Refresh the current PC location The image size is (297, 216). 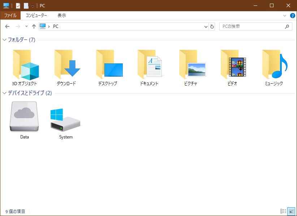212,26
